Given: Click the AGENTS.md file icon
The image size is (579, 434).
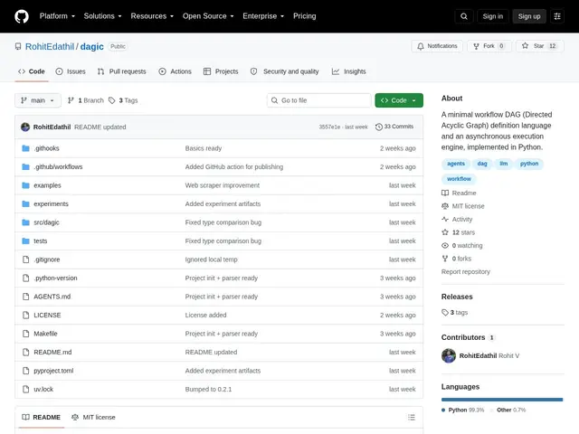Looking at the screenshot, I should [x=25, y=297].
